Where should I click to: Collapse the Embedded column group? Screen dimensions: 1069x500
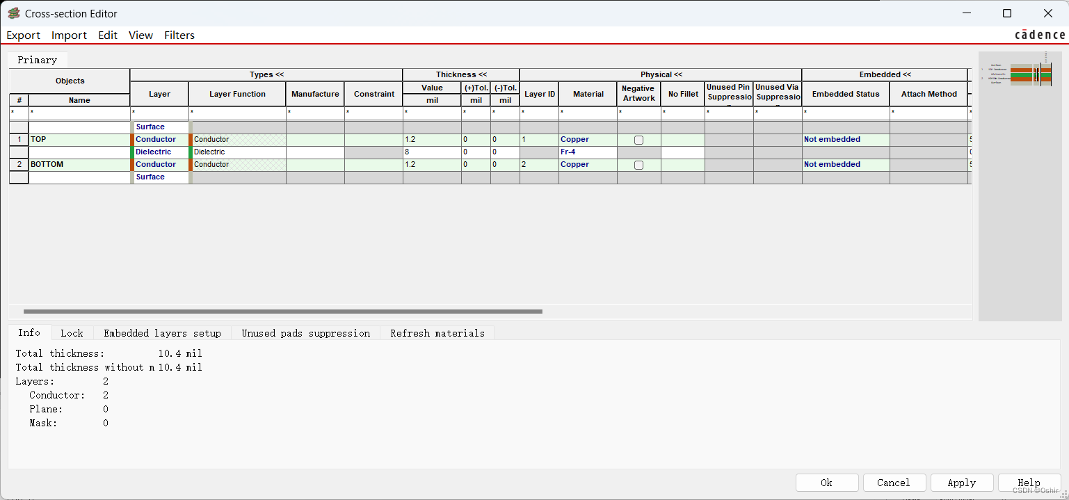(885, 74)
